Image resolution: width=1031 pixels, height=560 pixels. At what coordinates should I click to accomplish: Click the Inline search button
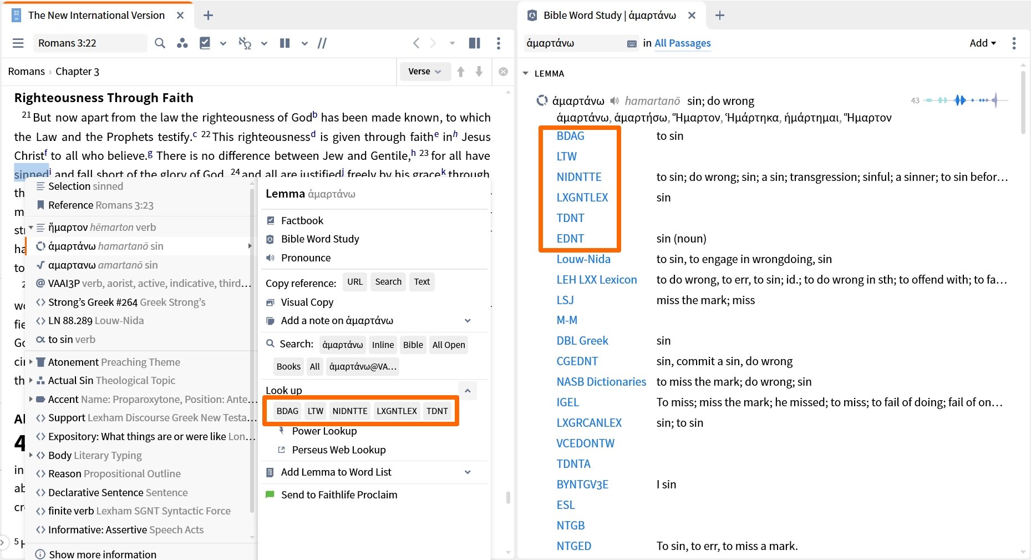click(x=383, y=345)
